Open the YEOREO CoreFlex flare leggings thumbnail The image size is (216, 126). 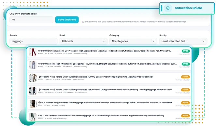coord(33,52)
